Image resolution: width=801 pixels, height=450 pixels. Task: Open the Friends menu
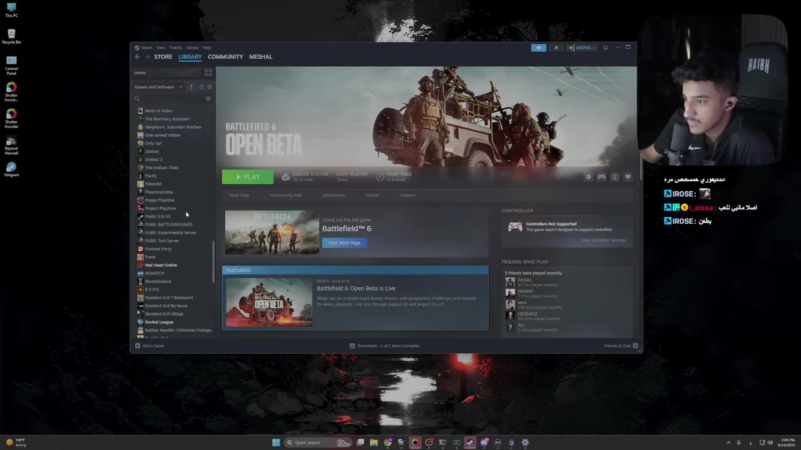coord(176,47)
